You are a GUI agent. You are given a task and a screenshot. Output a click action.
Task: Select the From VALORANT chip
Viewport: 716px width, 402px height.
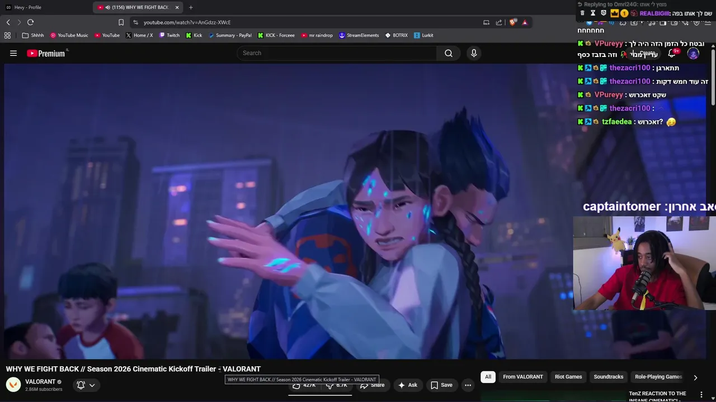523,377
